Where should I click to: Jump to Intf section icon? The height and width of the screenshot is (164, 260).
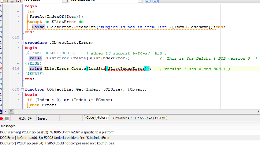point(12,1)
